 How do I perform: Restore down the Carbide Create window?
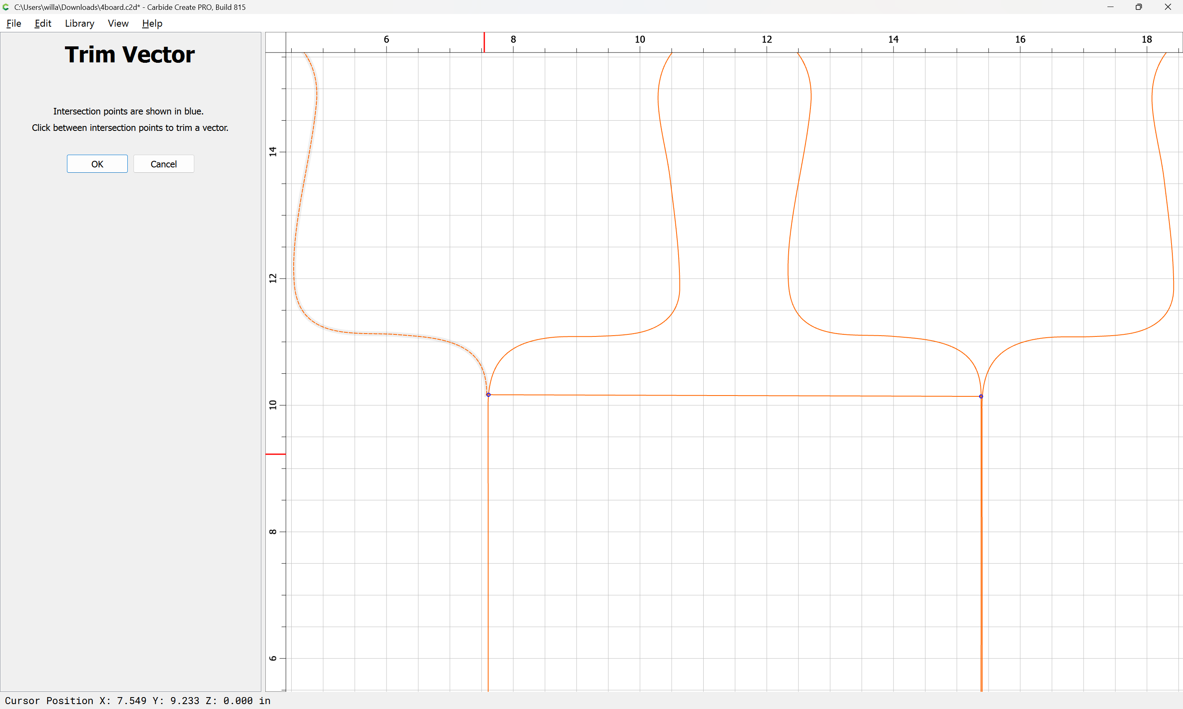point(1139,7)
